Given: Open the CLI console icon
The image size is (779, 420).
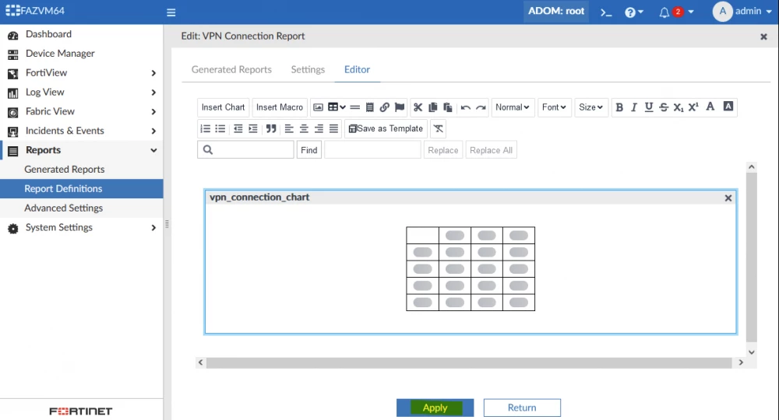Looking at the screenshot, I should point(605,12).
